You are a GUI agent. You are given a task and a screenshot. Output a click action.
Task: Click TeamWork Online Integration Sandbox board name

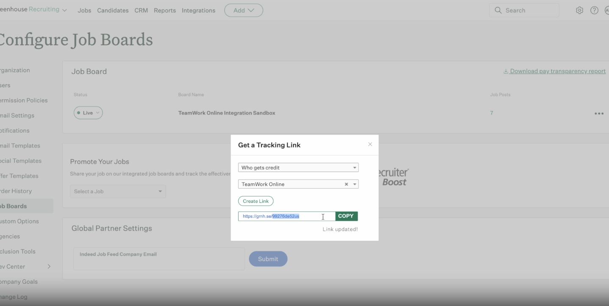click(x=227, y=113)
